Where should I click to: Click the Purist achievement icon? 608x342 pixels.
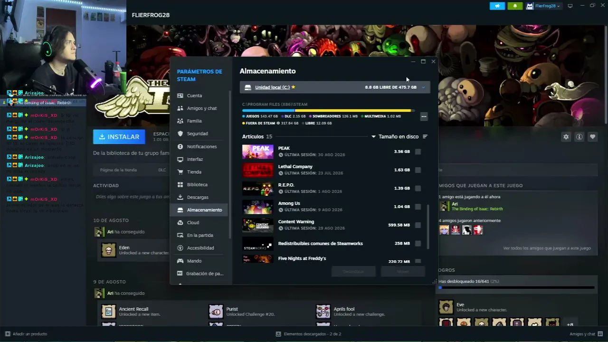pyautogui.click(x=216, y=312)
